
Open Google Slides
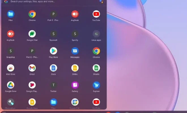coord(75,68)
